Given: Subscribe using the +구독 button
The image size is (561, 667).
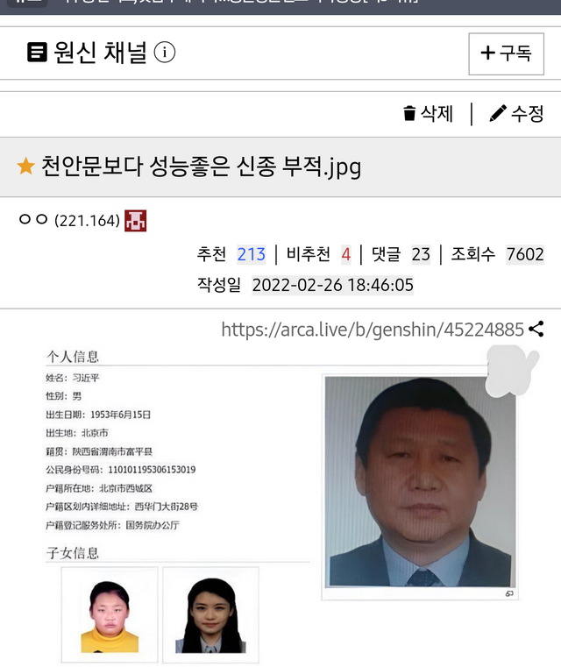Looking at the screenshot, I should coord(506,54).
